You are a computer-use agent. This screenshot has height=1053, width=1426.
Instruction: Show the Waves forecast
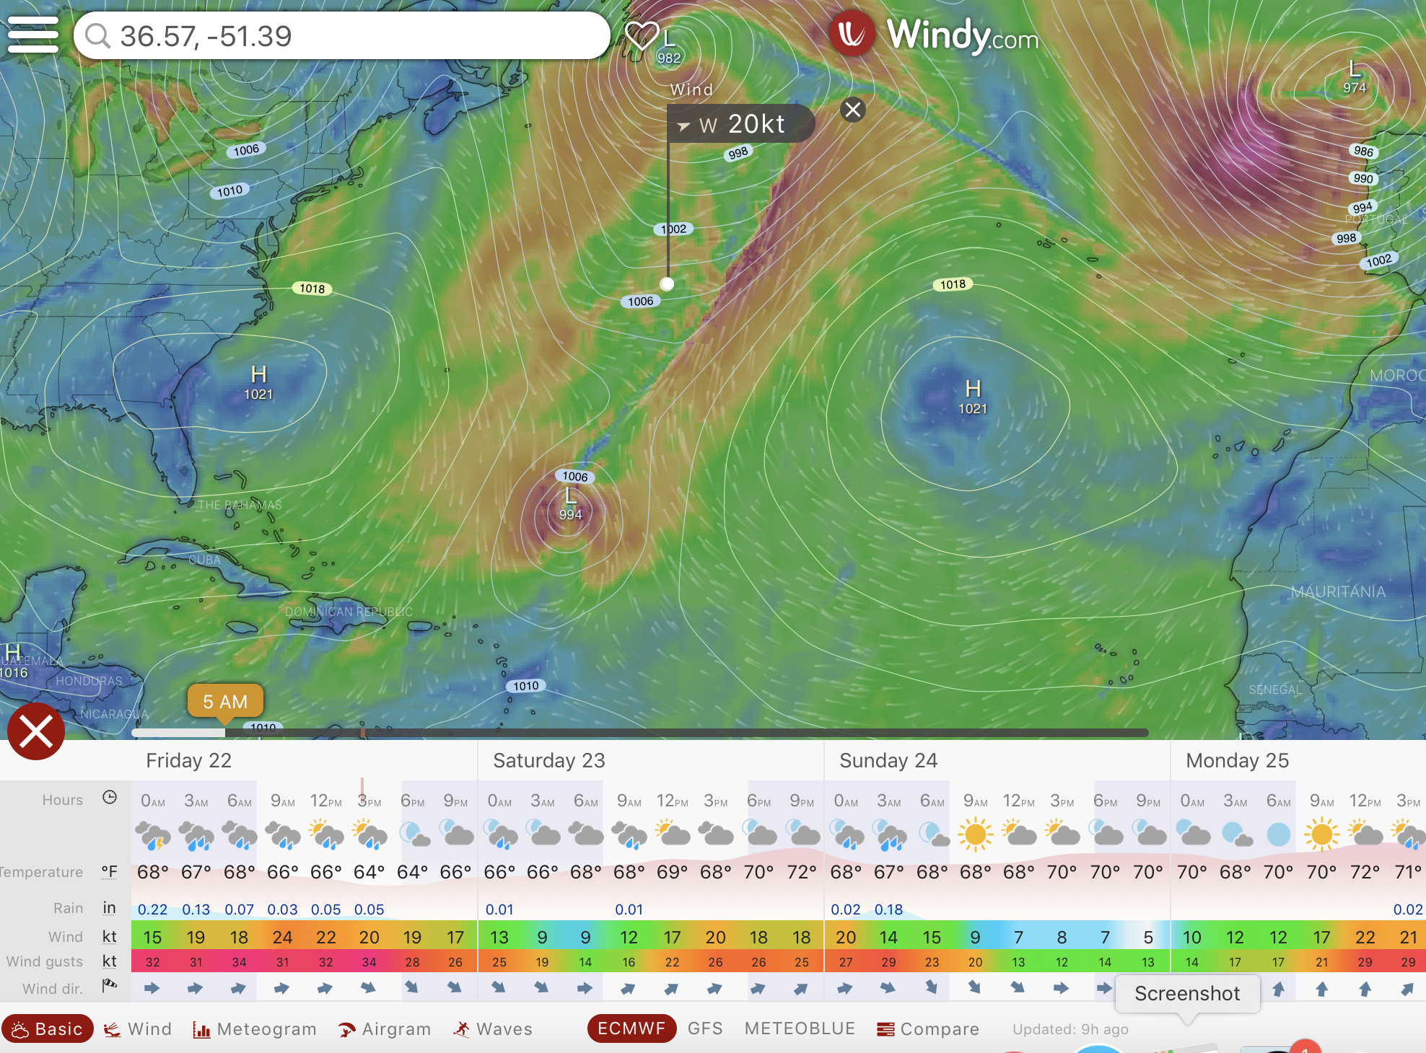pyautogui.click(x=493, y=1029)
